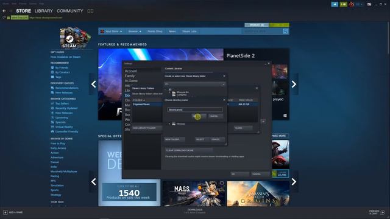
Task: Open the 1540 products on sale banner
Action: [x=129, y=192]
